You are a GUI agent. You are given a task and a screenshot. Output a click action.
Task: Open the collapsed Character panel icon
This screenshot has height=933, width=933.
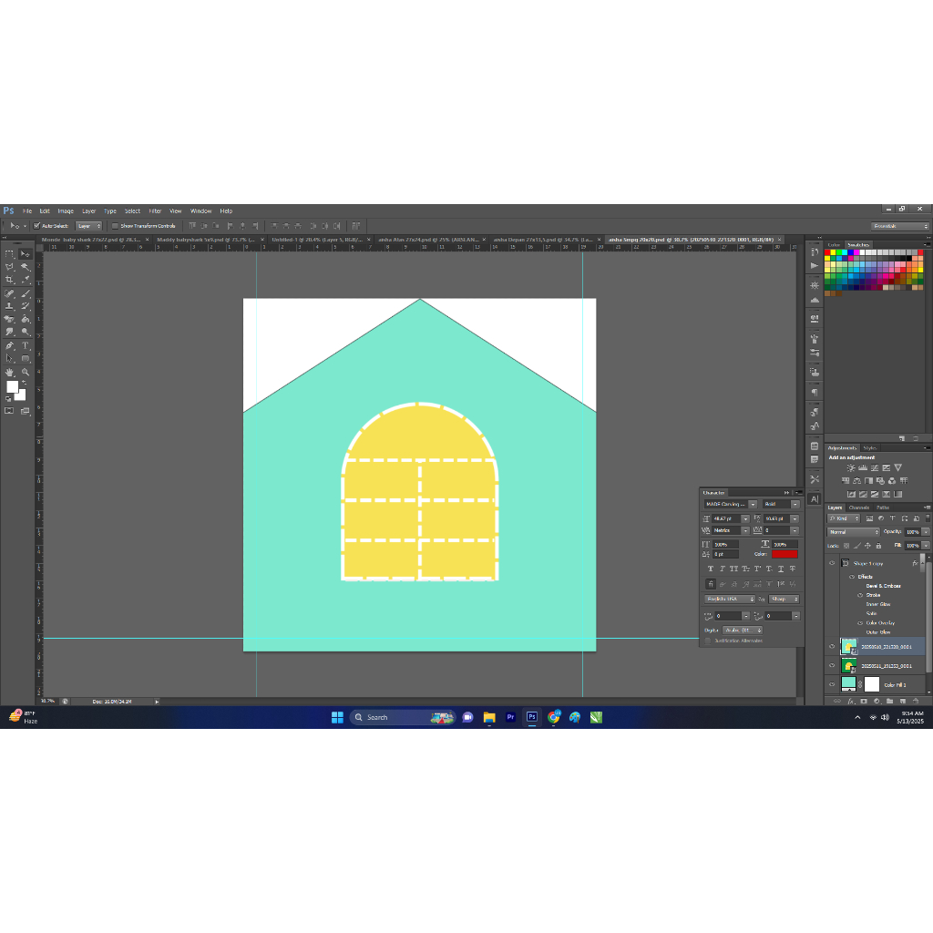(x=815, y=499)
